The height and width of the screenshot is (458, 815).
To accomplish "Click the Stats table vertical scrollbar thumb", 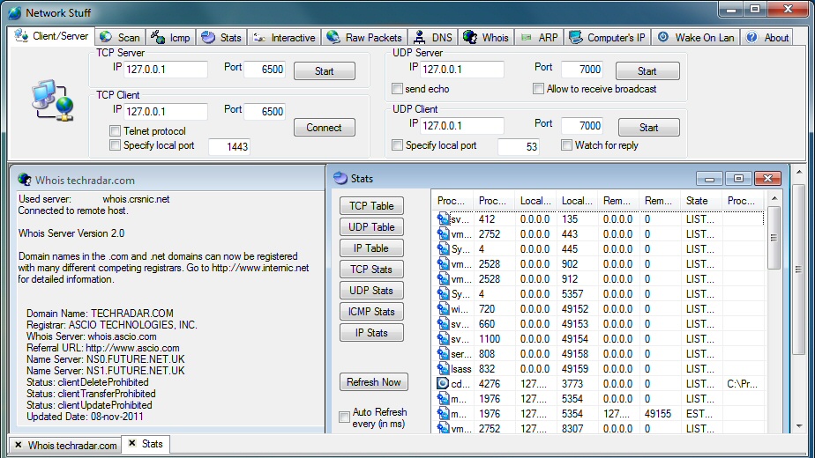I will [774, 238].
